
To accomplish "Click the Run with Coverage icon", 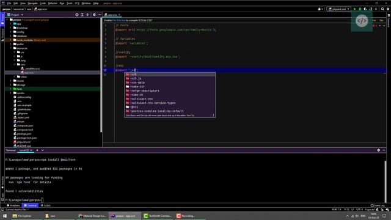I will coord(365,9).
